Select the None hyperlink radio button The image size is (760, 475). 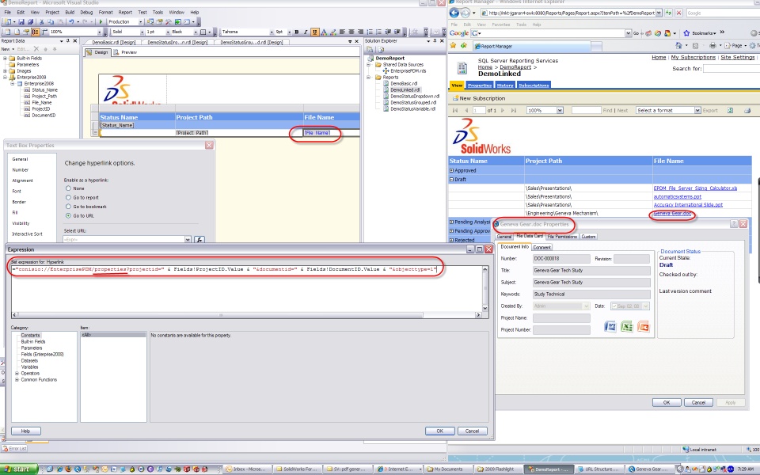point(68,188)
